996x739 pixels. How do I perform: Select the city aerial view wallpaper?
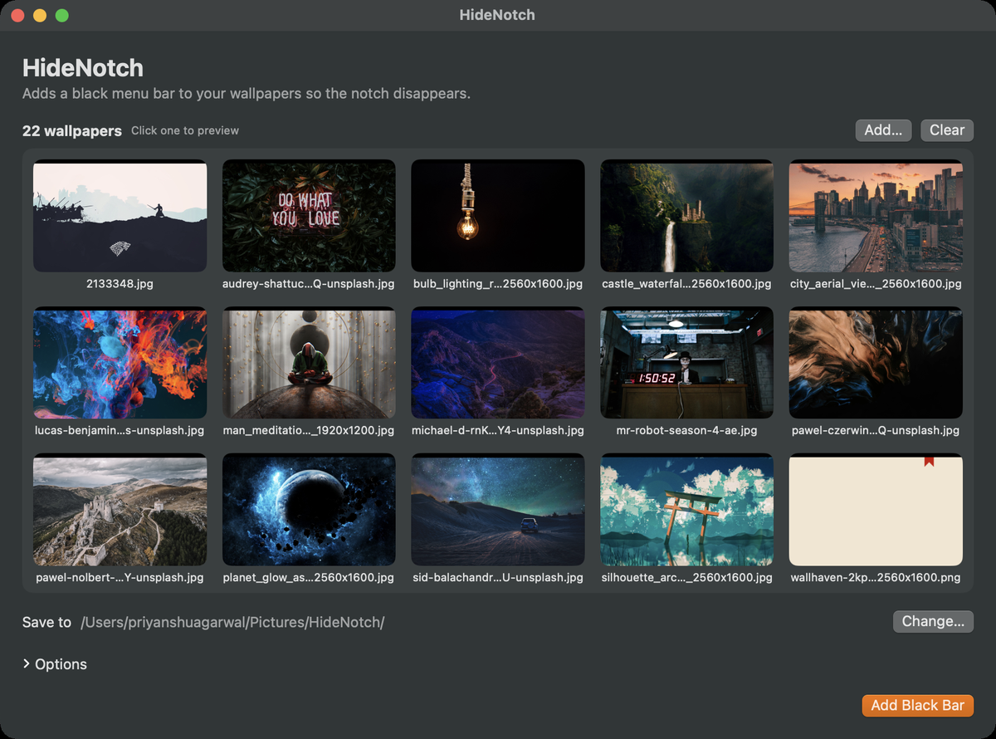click(x=876, y=216)
